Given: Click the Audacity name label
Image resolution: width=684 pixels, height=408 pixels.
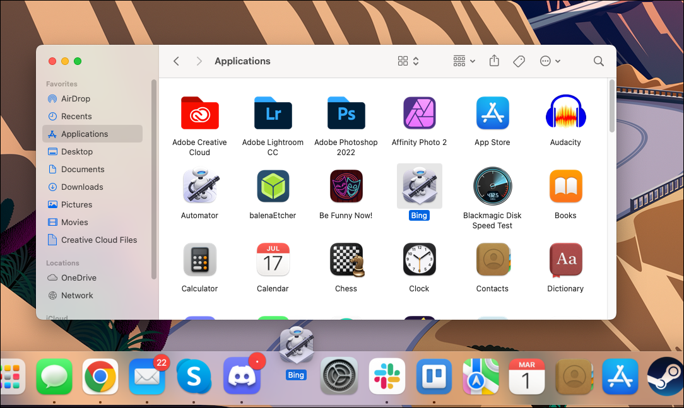Looking at the screenshot, I should coord(565,142).
